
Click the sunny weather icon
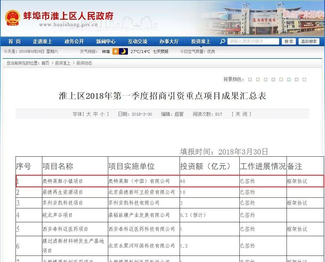(115, 51)
